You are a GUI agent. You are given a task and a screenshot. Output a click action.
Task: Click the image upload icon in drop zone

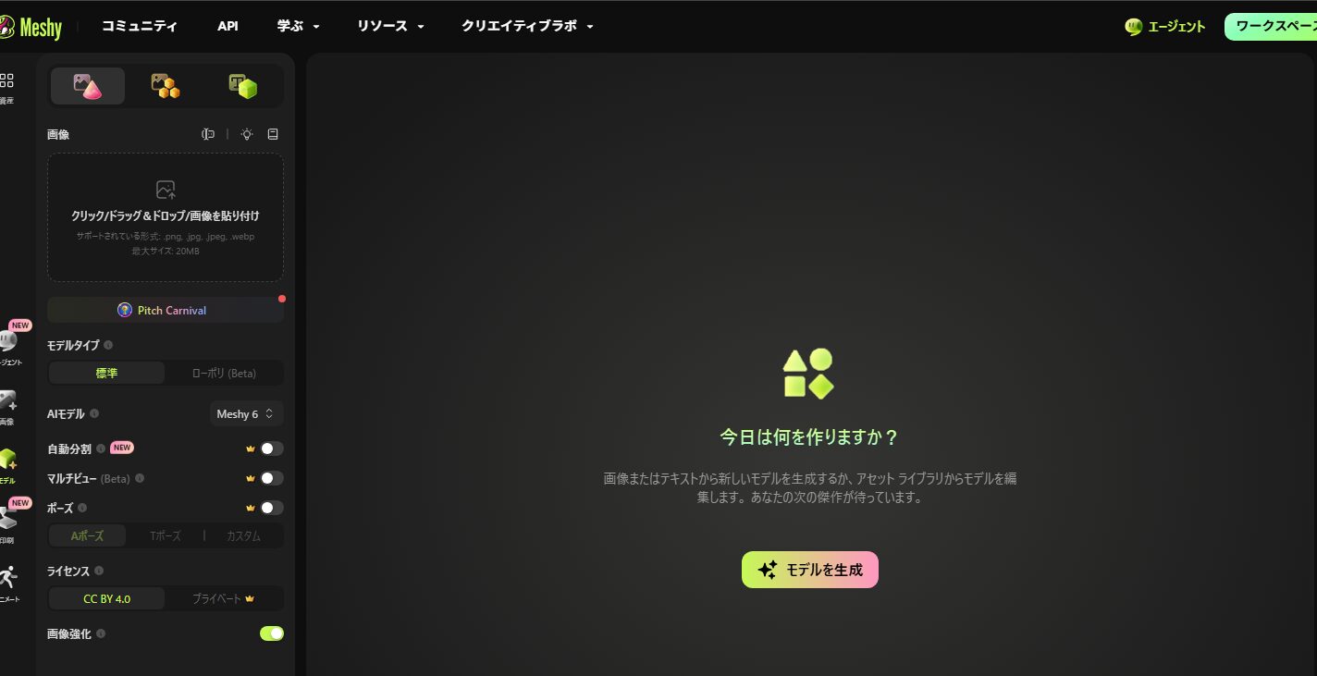(x=166, y=190)
